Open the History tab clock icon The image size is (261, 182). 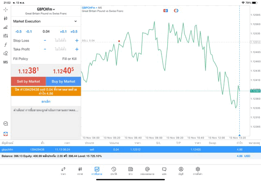tap(113, 171)
